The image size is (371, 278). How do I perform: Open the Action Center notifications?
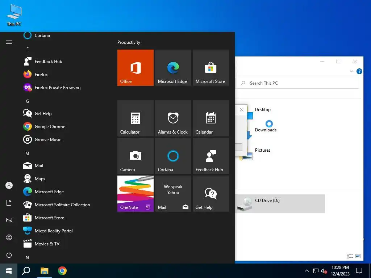(359, 271)
